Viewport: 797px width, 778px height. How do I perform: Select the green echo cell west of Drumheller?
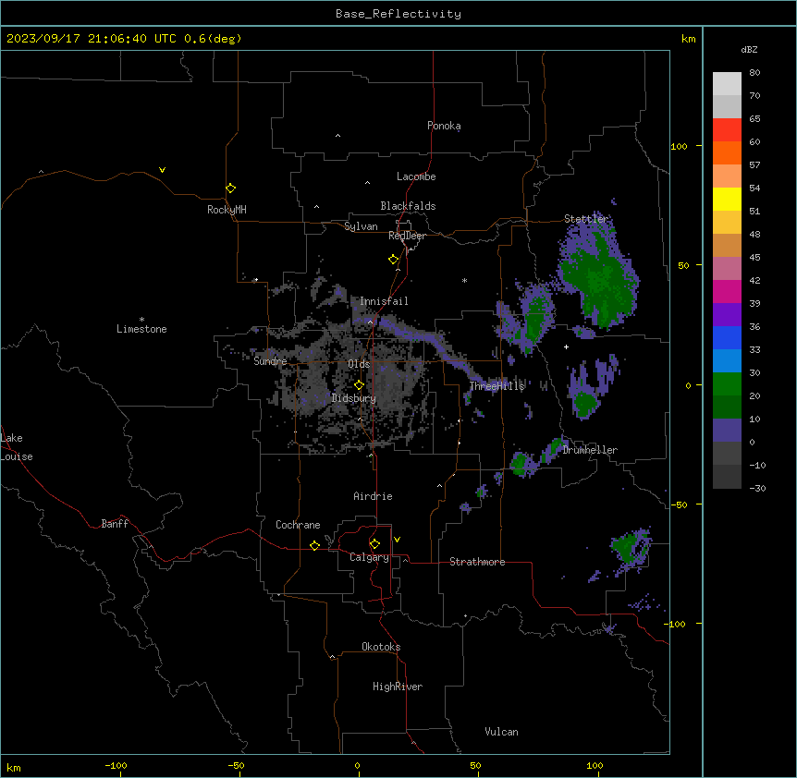(519, 464)
